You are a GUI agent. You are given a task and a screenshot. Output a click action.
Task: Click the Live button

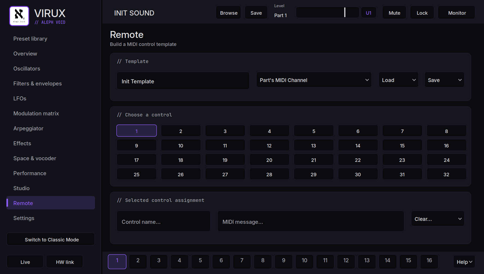(25, 262)
